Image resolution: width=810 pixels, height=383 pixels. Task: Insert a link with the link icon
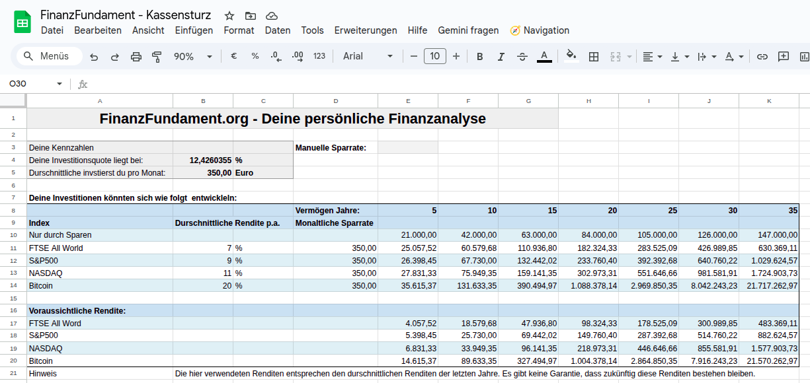tap(762, 57)
